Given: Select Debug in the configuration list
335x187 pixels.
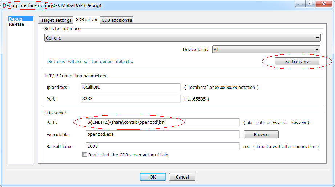Looking at the screenshot, I should click(x=16, y=19).
